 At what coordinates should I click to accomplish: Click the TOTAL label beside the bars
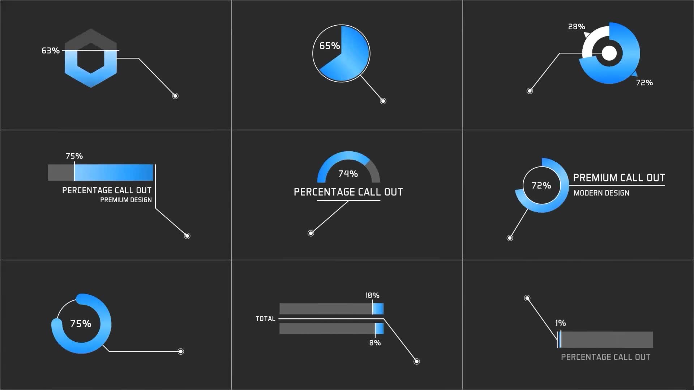tap(265, 318)
